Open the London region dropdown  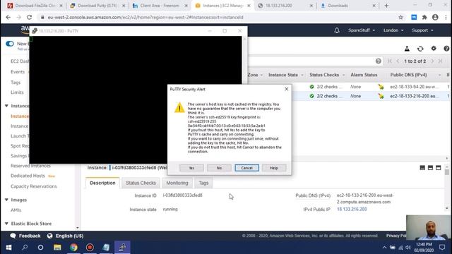click(x=393, y=30)
